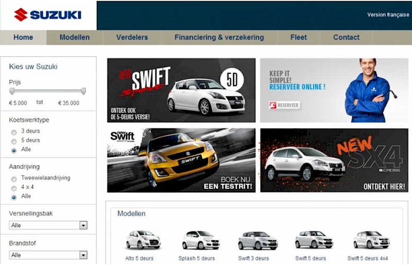The image size is (412, 265).
Task: Go to Financiering & verzekering menu
Action: [219, 37]
